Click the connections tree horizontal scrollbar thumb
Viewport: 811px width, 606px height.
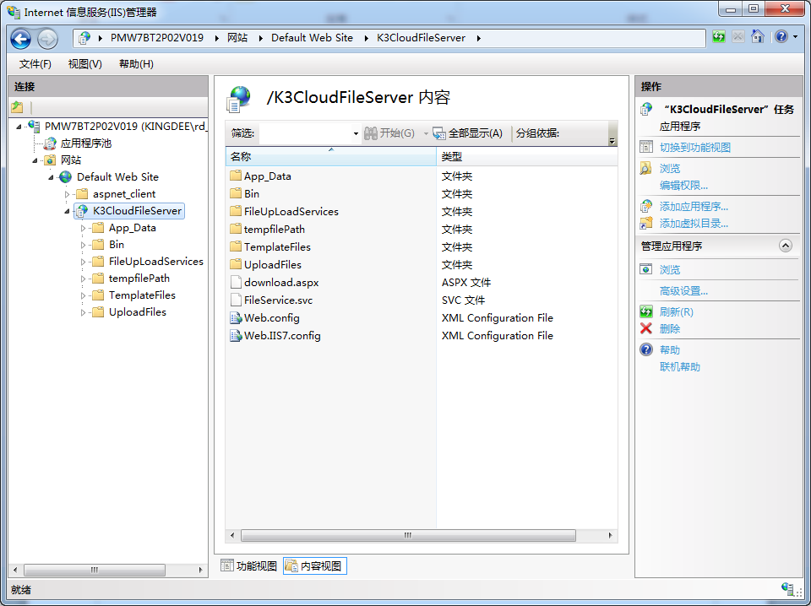(x=94, y=570)
